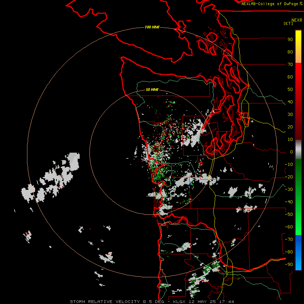Click the -30 knot scale value

click(289, 189)
